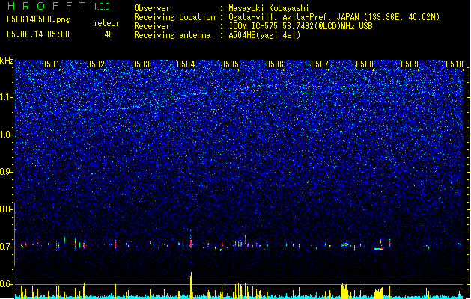This screenshot has width=471, height=299.
Task: Click the 0.7 kHz frequency label
Action: pos(7,247)
